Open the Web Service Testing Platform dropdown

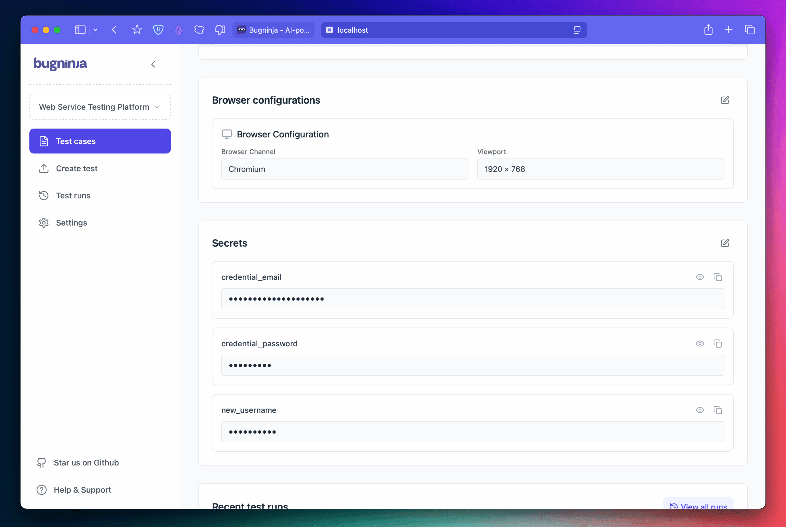pos(100,107)
